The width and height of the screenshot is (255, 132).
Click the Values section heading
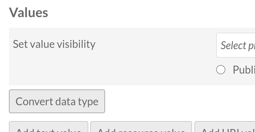(29, 13)
